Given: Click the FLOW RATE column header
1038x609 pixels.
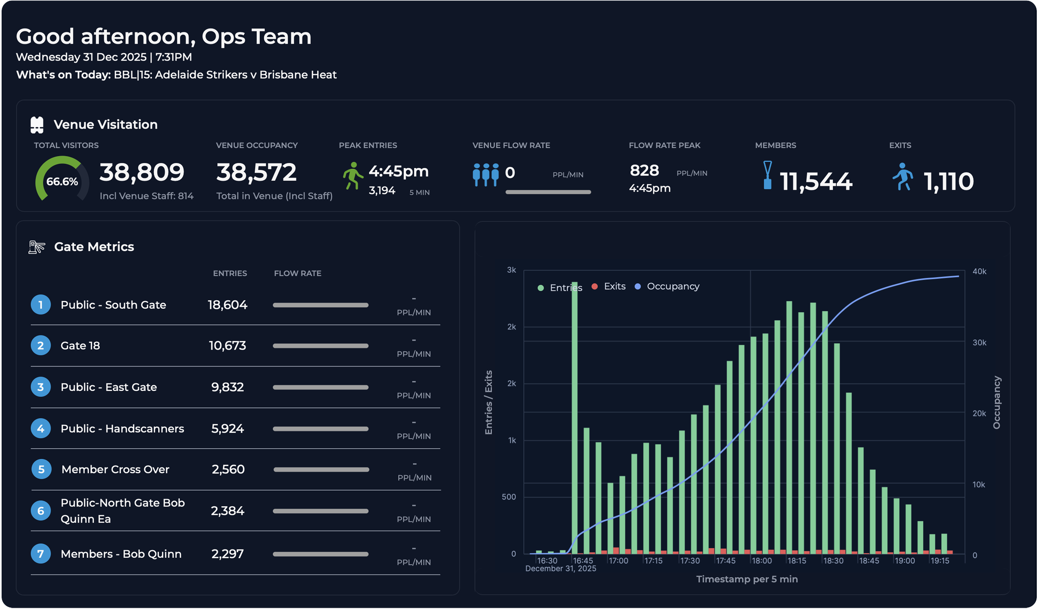Looking at the screenshot, I should [297, 273].
